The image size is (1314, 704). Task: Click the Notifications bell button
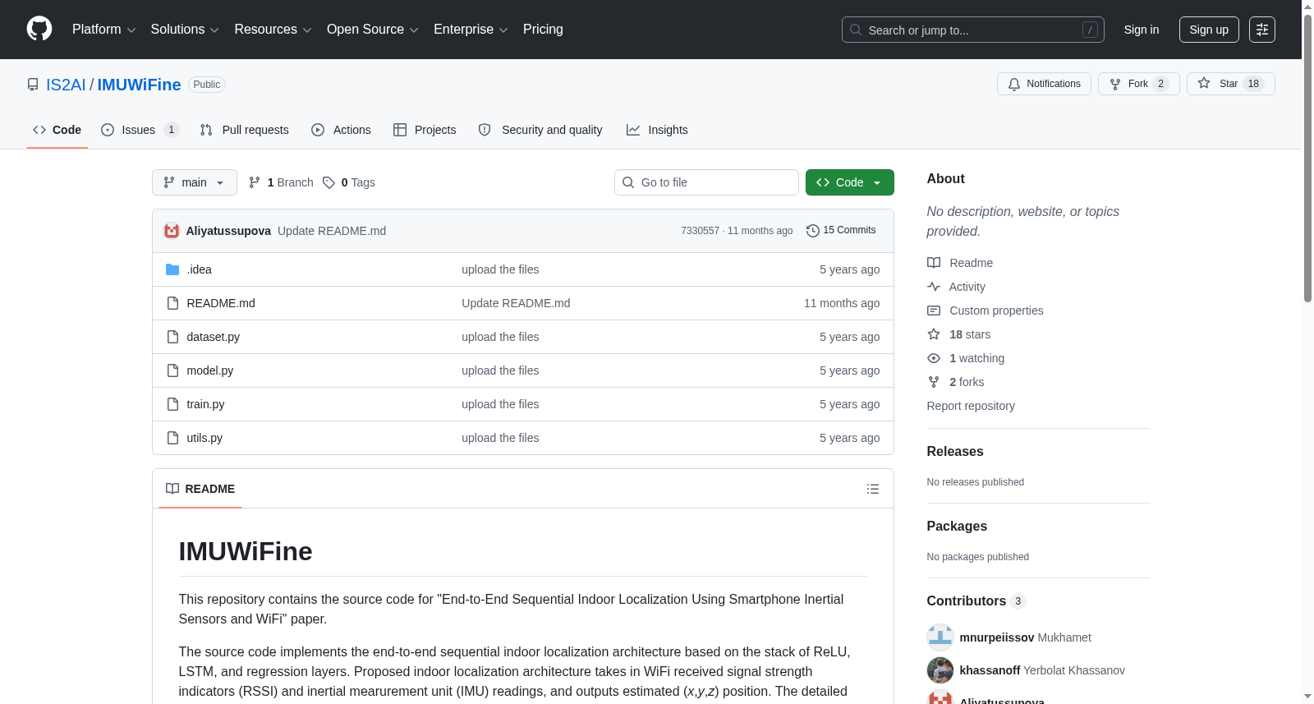tap(1044, 84)
